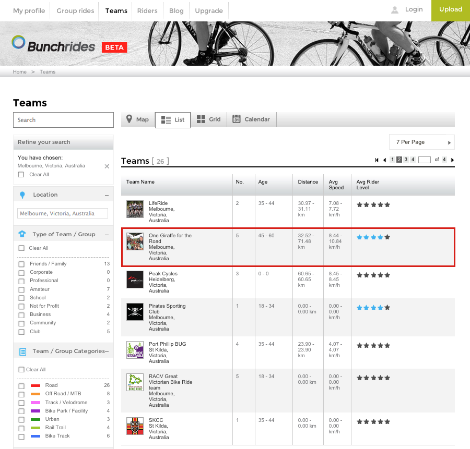
Task: Collapse the Type of Team / Group section
Action: point(107,235)
